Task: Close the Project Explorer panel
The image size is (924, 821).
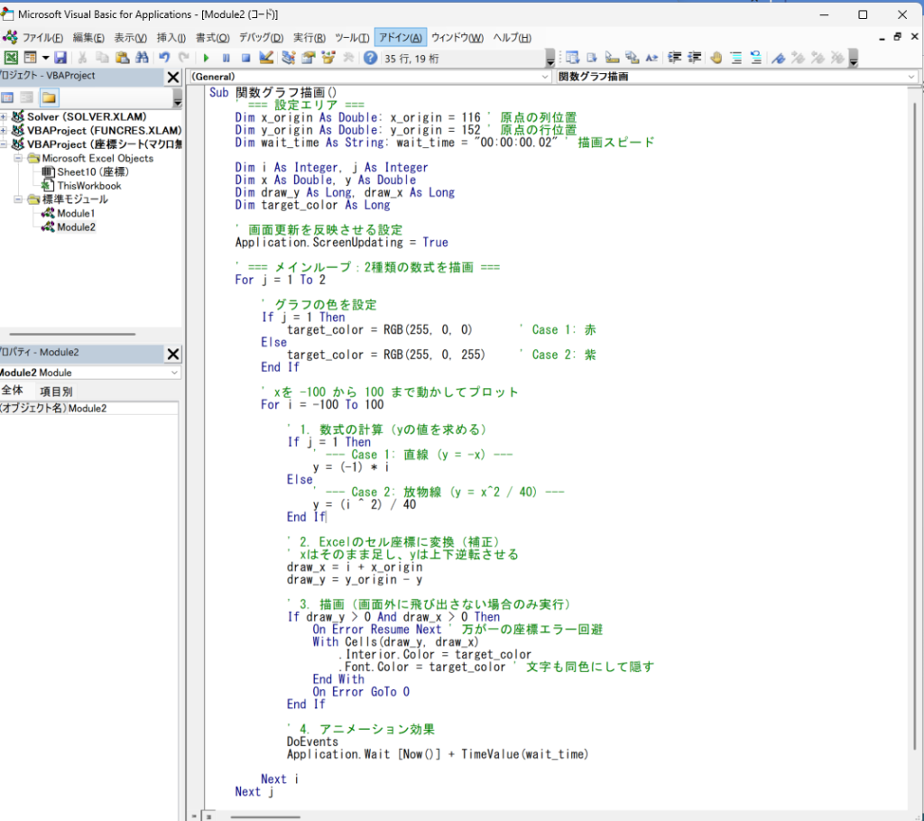Action: pyautogui.click(x=172, y=77)
